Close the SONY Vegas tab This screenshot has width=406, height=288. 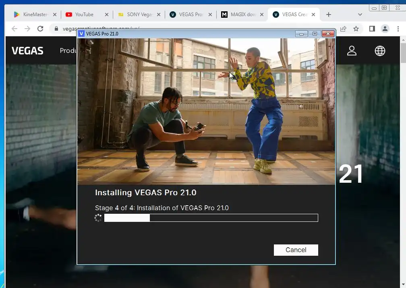point(159,15)
